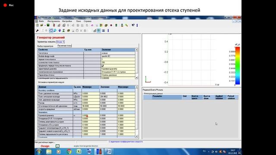The image size is (276, 155).
Task: Click the olive 3D box icon in top toolbar
Action: click(106, 25)
